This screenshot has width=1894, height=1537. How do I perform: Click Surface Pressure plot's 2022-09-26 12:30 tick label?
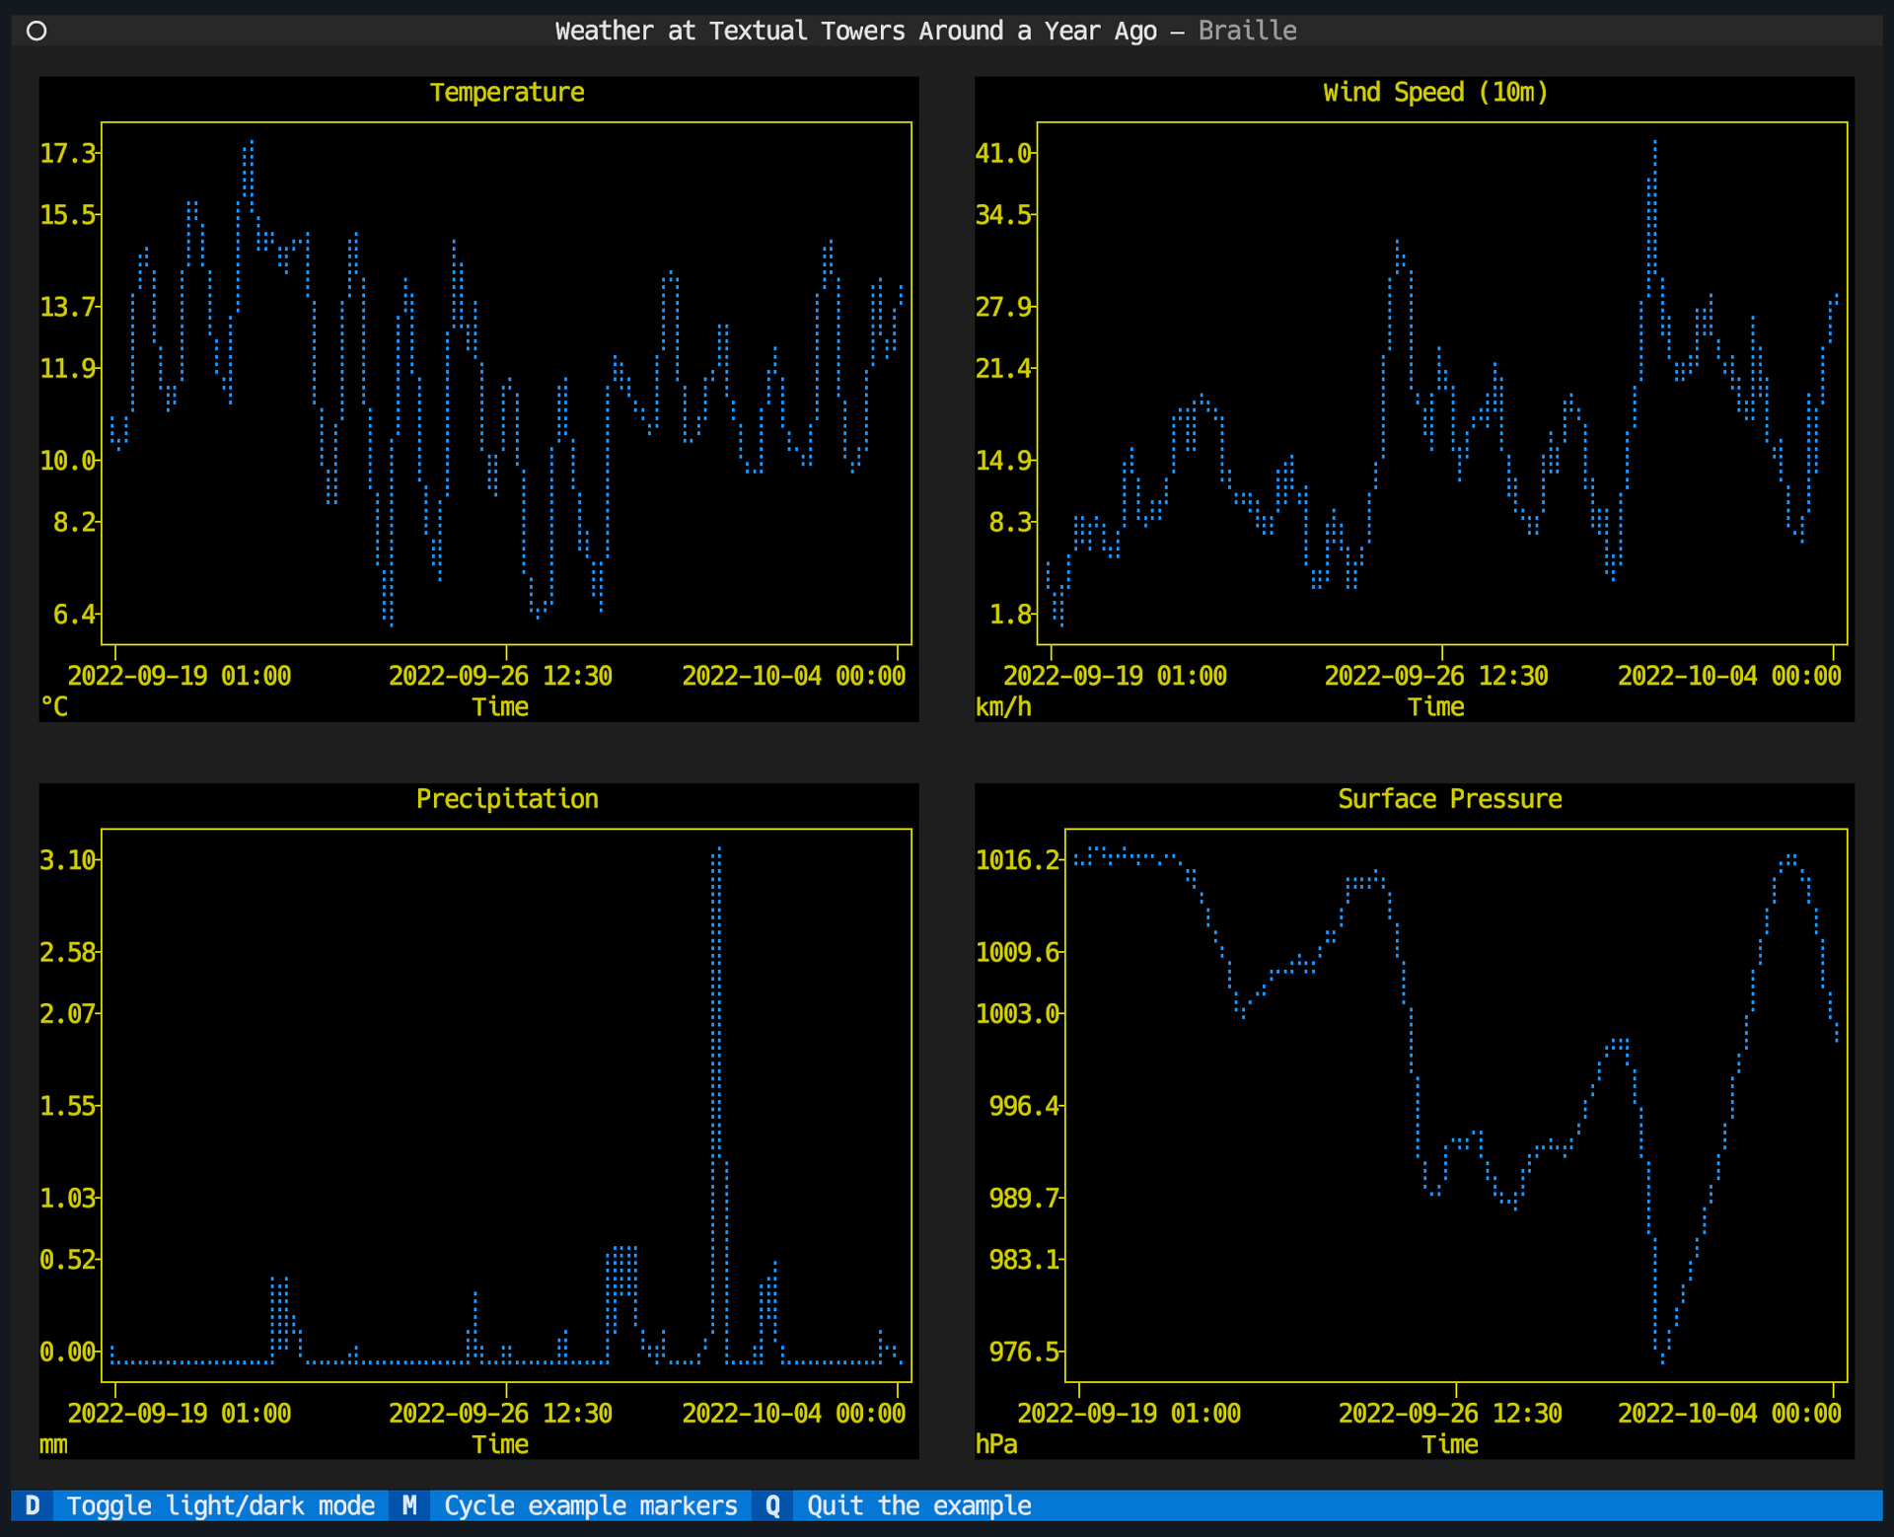[1450, 1414]
